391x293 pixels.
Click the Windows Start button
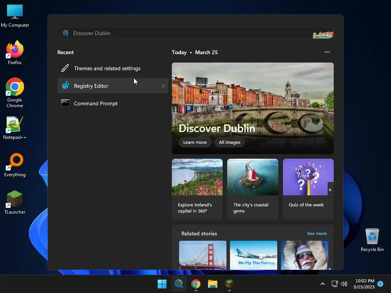tap(162, 284)
